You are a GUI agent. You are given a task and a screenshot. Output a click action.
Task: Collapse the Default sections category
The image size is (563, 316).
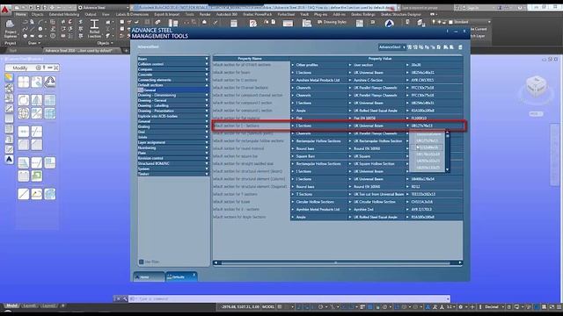[207, 85]
